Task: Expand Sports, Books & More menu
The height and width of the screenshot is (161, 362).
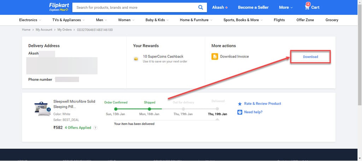Action: pyautogui.click(x=243, y=20)
